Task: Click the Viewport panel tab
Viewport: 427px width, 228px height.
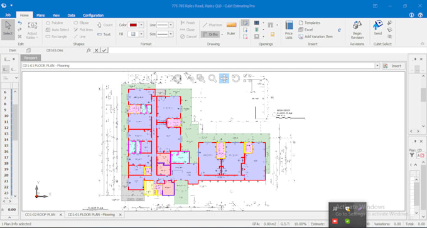Action: coord(31,58)
